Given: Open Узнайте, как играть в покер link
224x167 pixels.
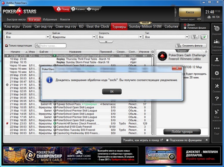Looking at the screenshot, I should tap(143, 140).
